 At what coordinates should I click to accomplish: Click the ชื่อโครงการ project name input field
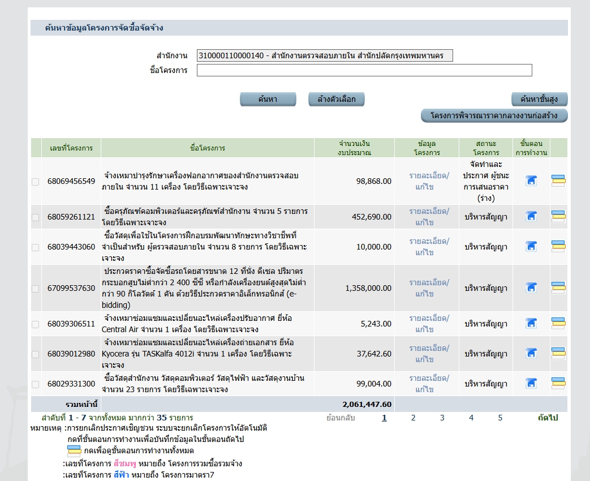pos(364,70)
